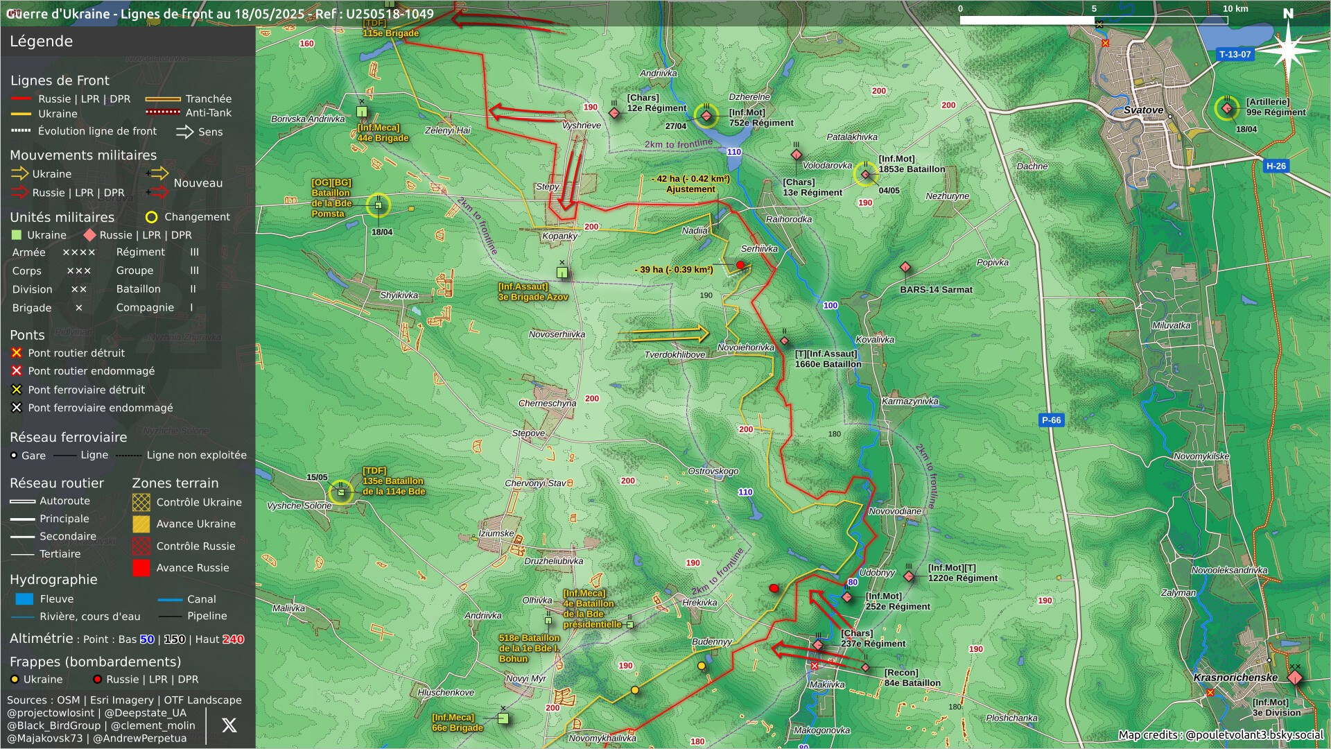The height and width of the screenshot is (749, 1331).
Task: Click the Avance Ukraine yellow legend swatch
Action: pyautogui.click(x=141, y=524)
